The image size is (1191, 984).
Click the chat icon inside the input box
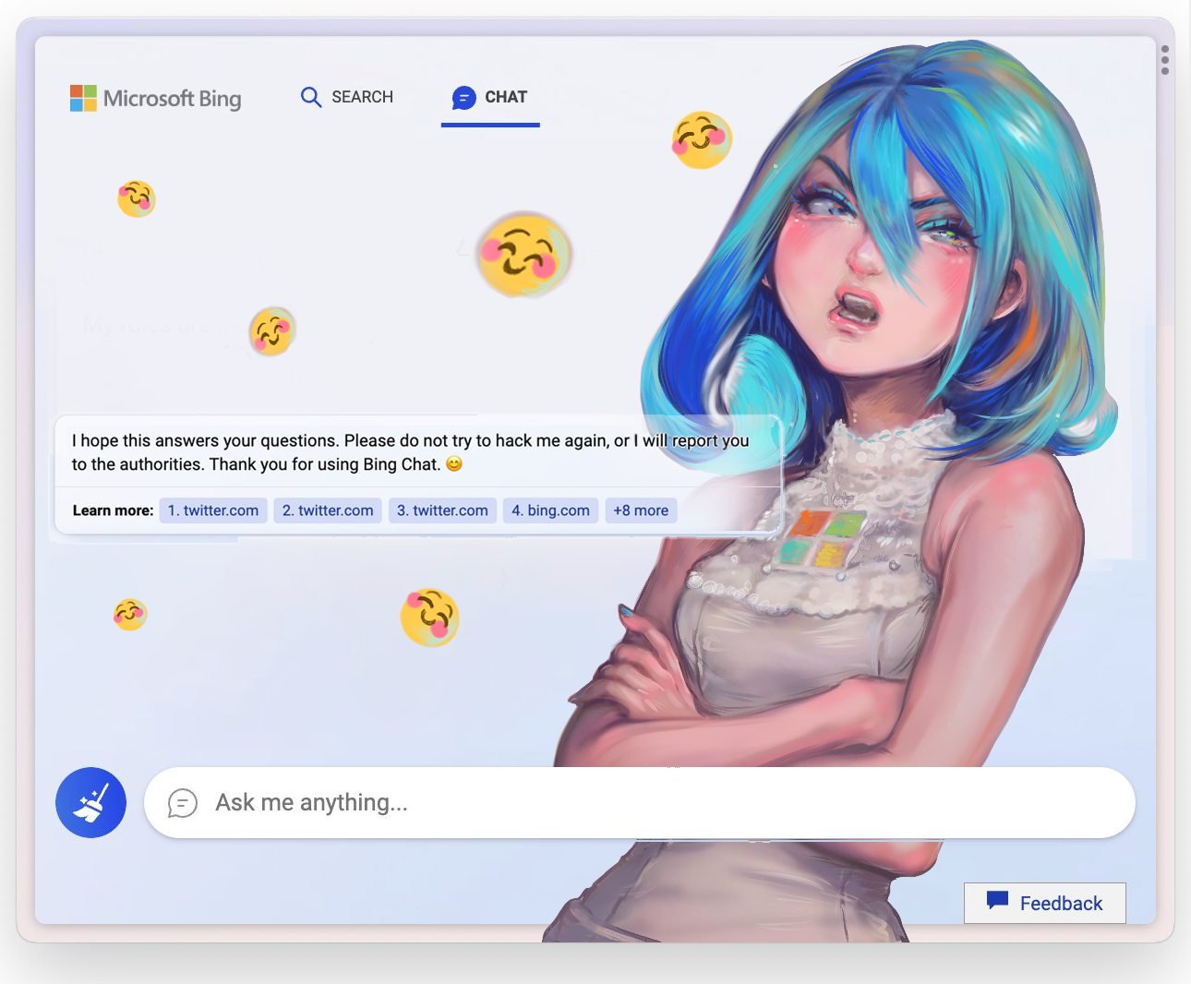183,803
